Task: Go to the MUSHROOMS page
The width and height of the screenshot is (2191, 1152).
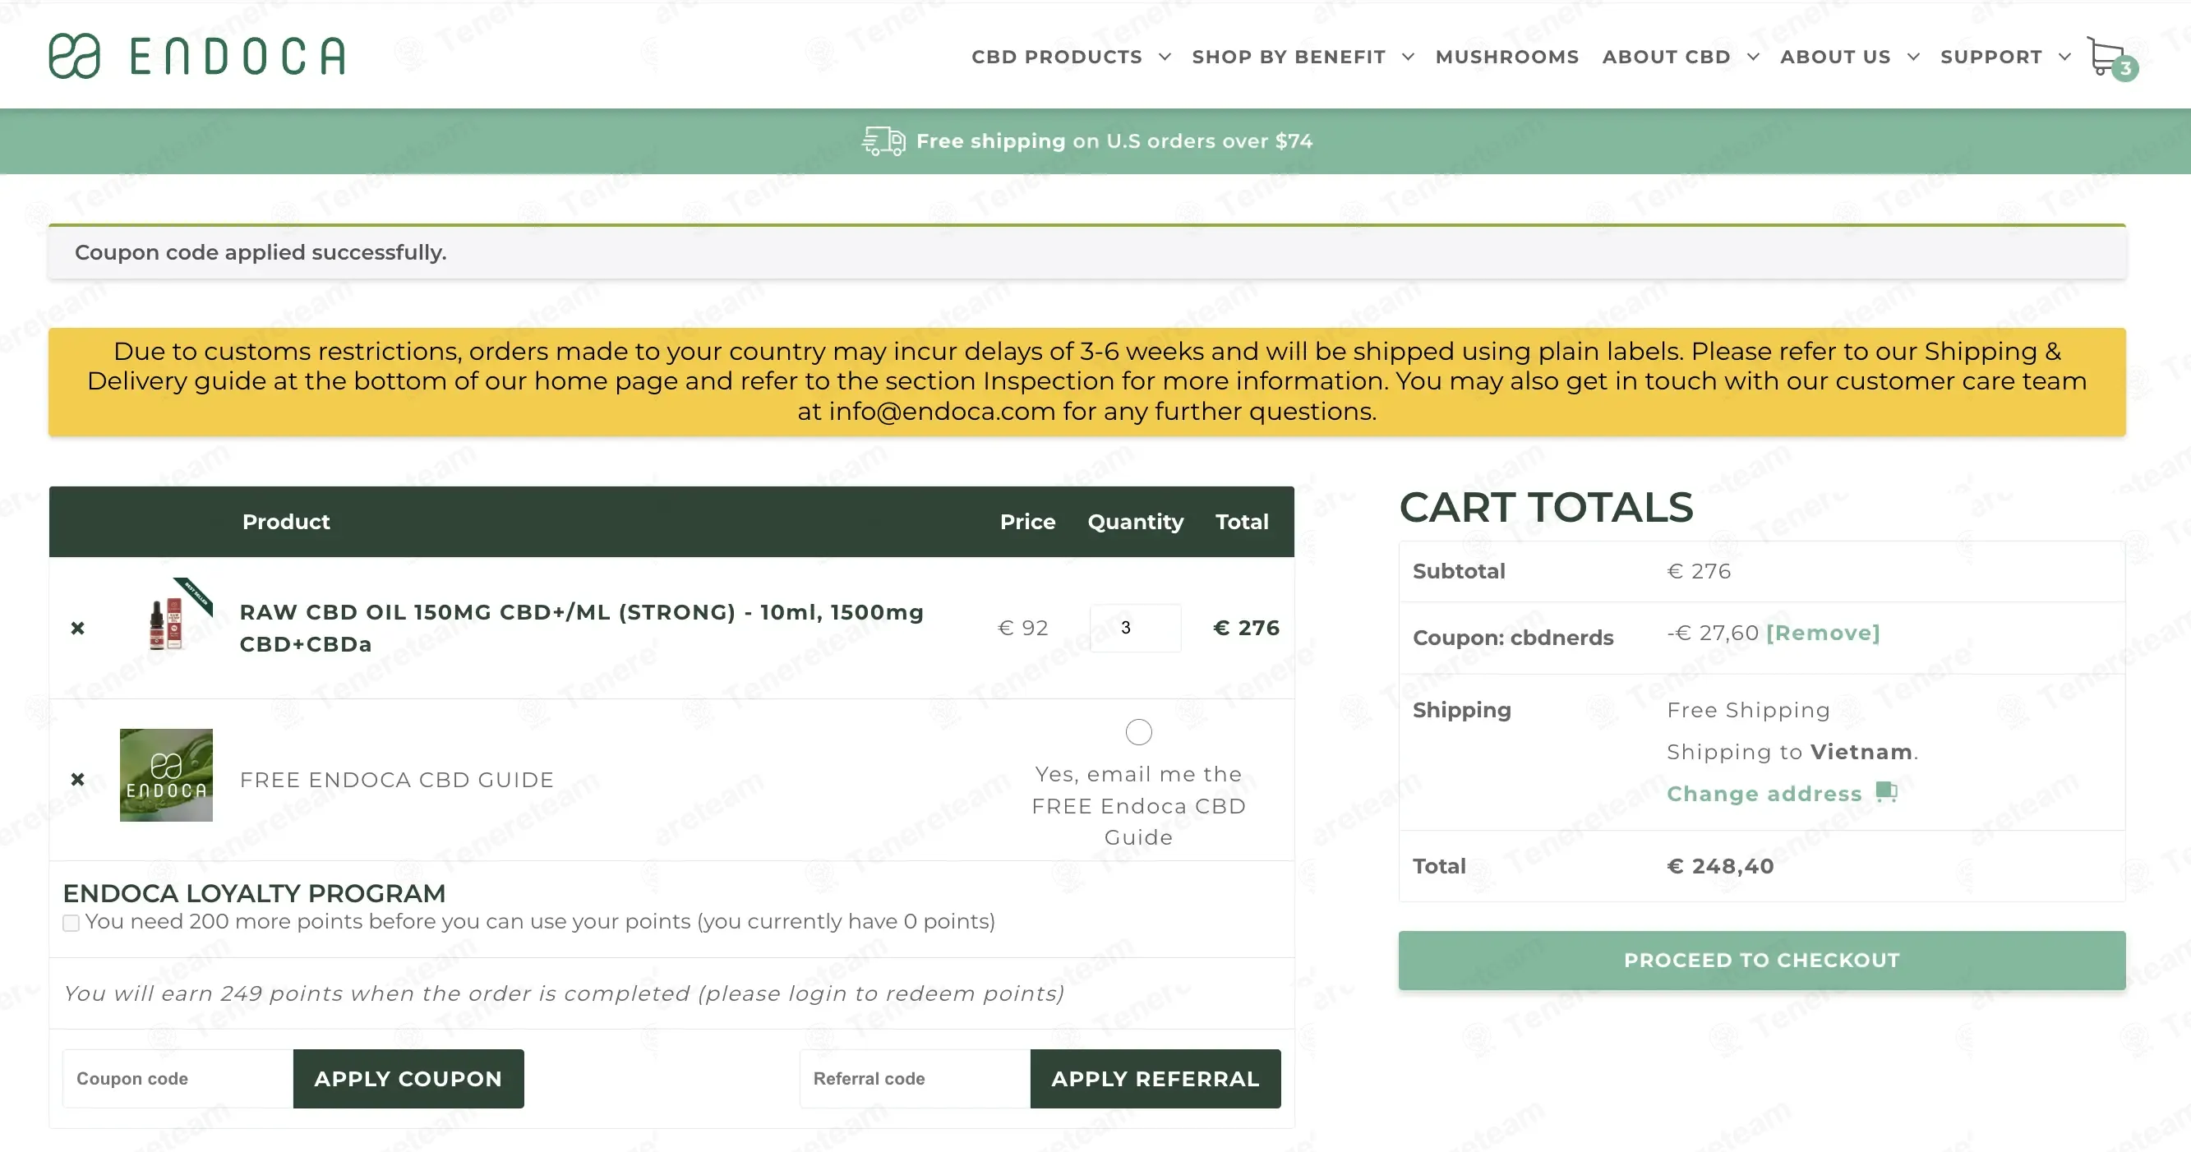Action: click(x=1506, y=57)
